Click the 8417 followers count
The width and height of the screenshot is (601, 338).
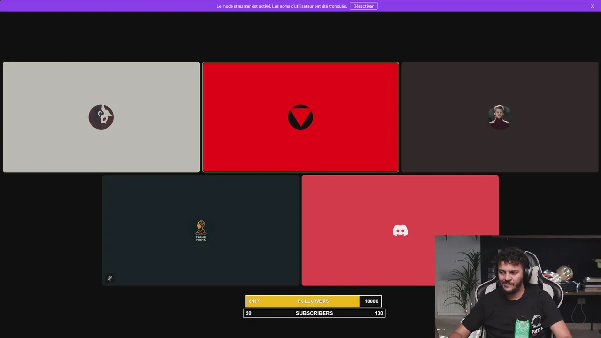[254, 301]
